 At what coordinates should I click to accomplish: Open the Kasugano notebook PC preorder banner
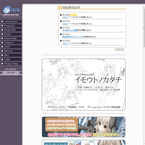(84, 127)
